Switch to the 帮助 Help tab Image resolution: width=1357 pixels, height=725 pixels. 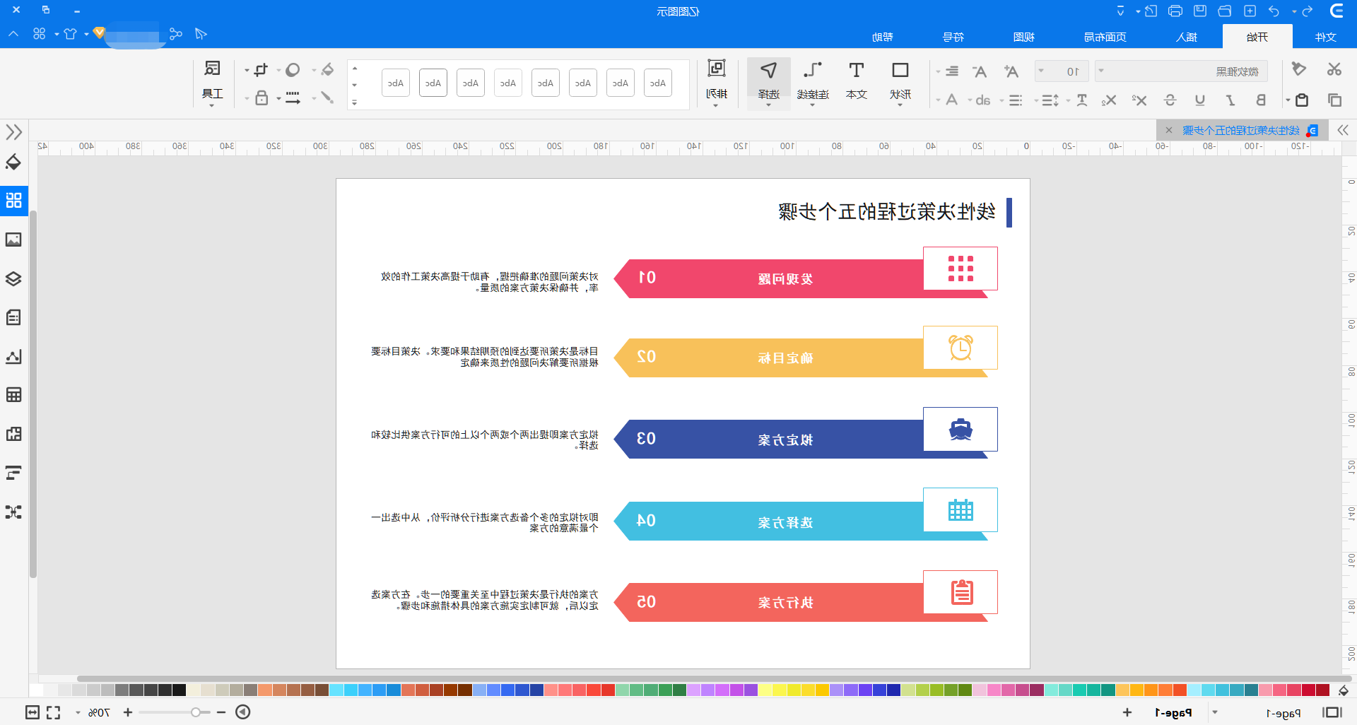point(883,37)
